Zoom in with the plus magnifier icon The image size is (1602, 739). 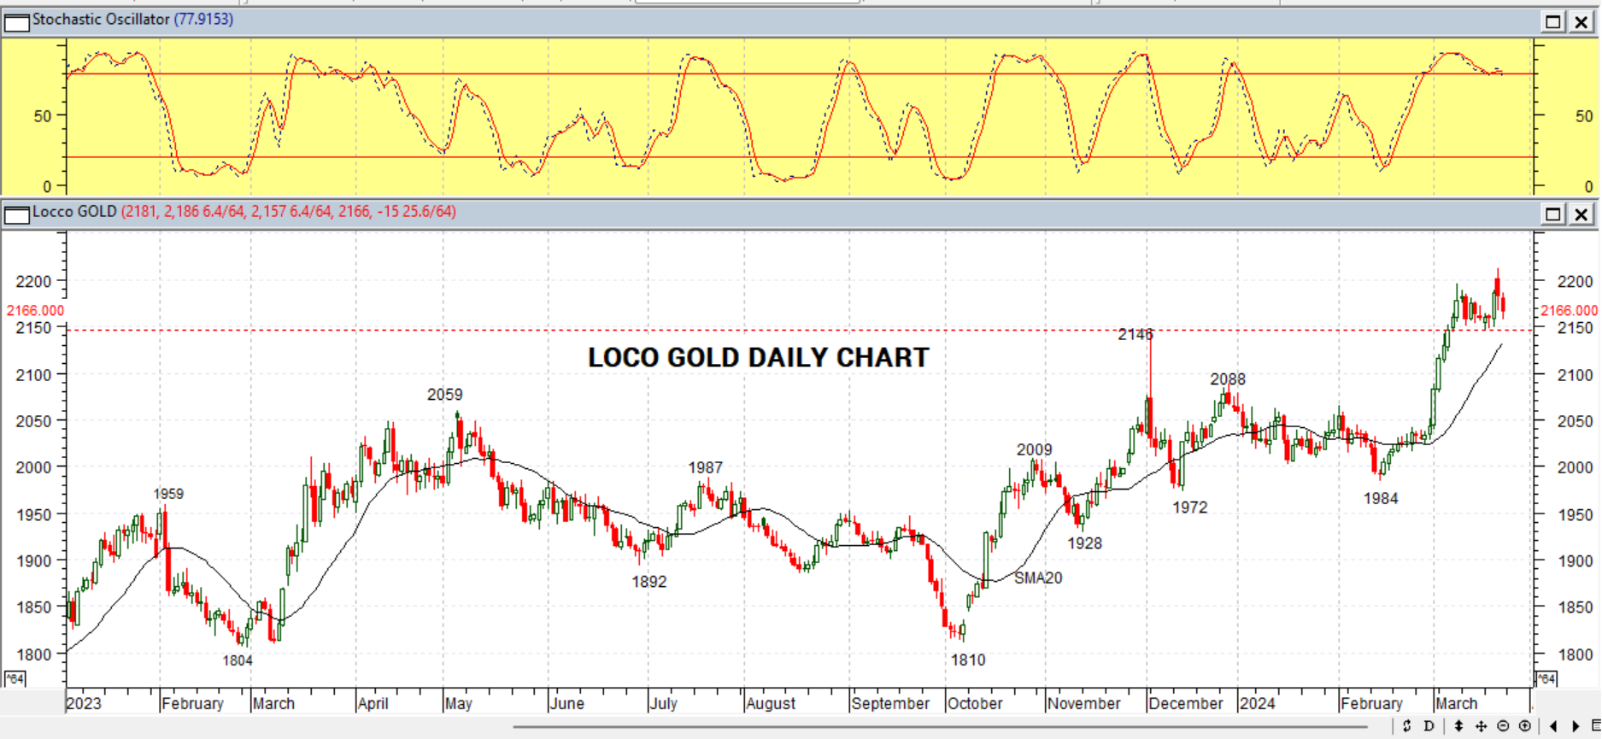tap(1525, 726)
